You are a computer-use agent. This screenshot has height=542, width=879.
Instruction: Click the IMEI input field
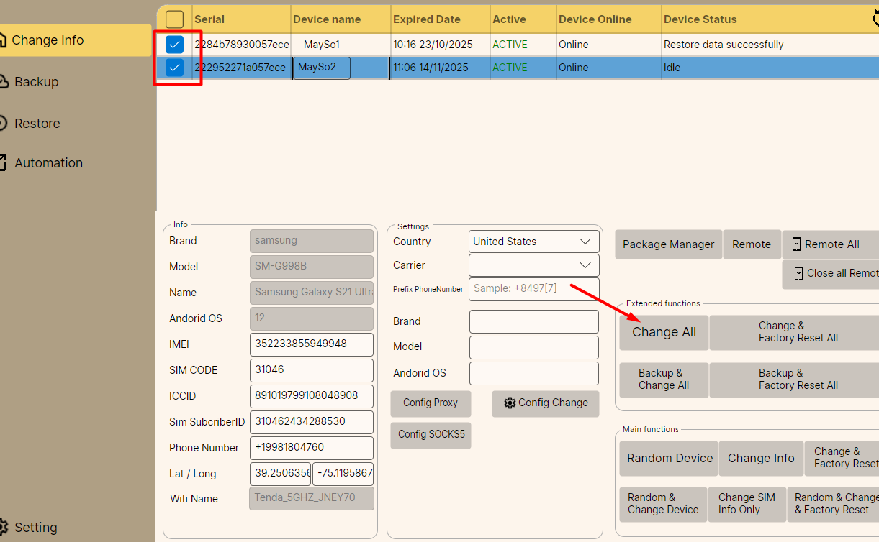click(x=311, y=344)
